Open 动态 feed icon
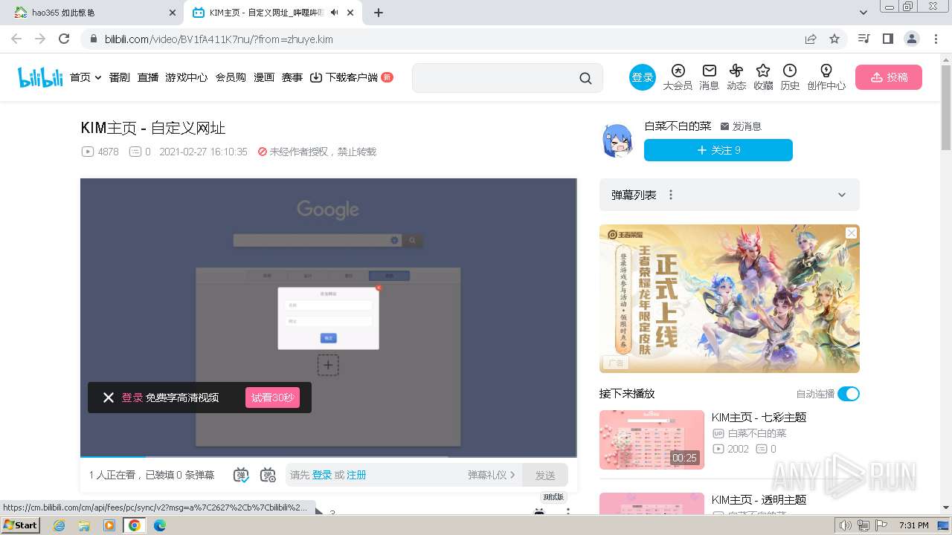This screenshot has height=535, width=952. 736,77
